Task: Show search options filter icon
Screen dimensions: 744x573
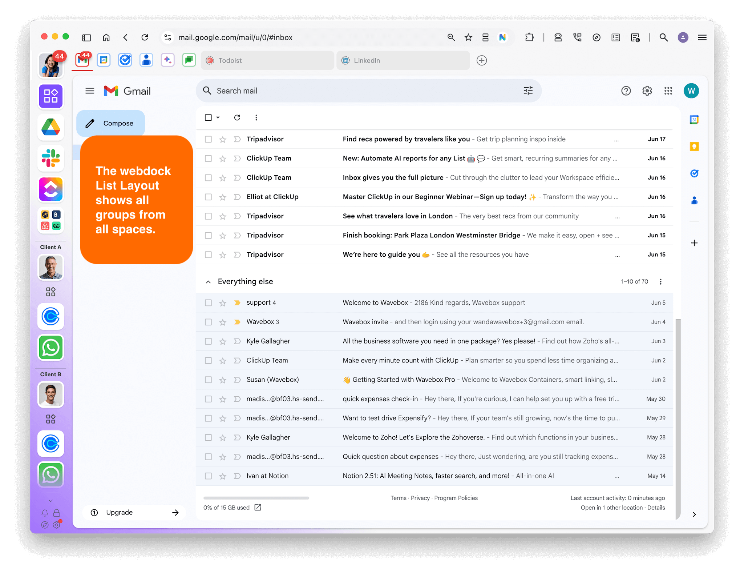Action: pos(528,91)
